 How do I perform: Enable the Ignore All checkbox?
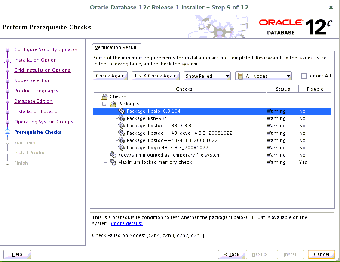point(304,76)
